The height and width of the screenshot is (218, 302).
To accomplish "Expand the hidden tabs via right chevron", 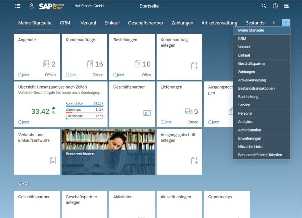I will point(274,22).
